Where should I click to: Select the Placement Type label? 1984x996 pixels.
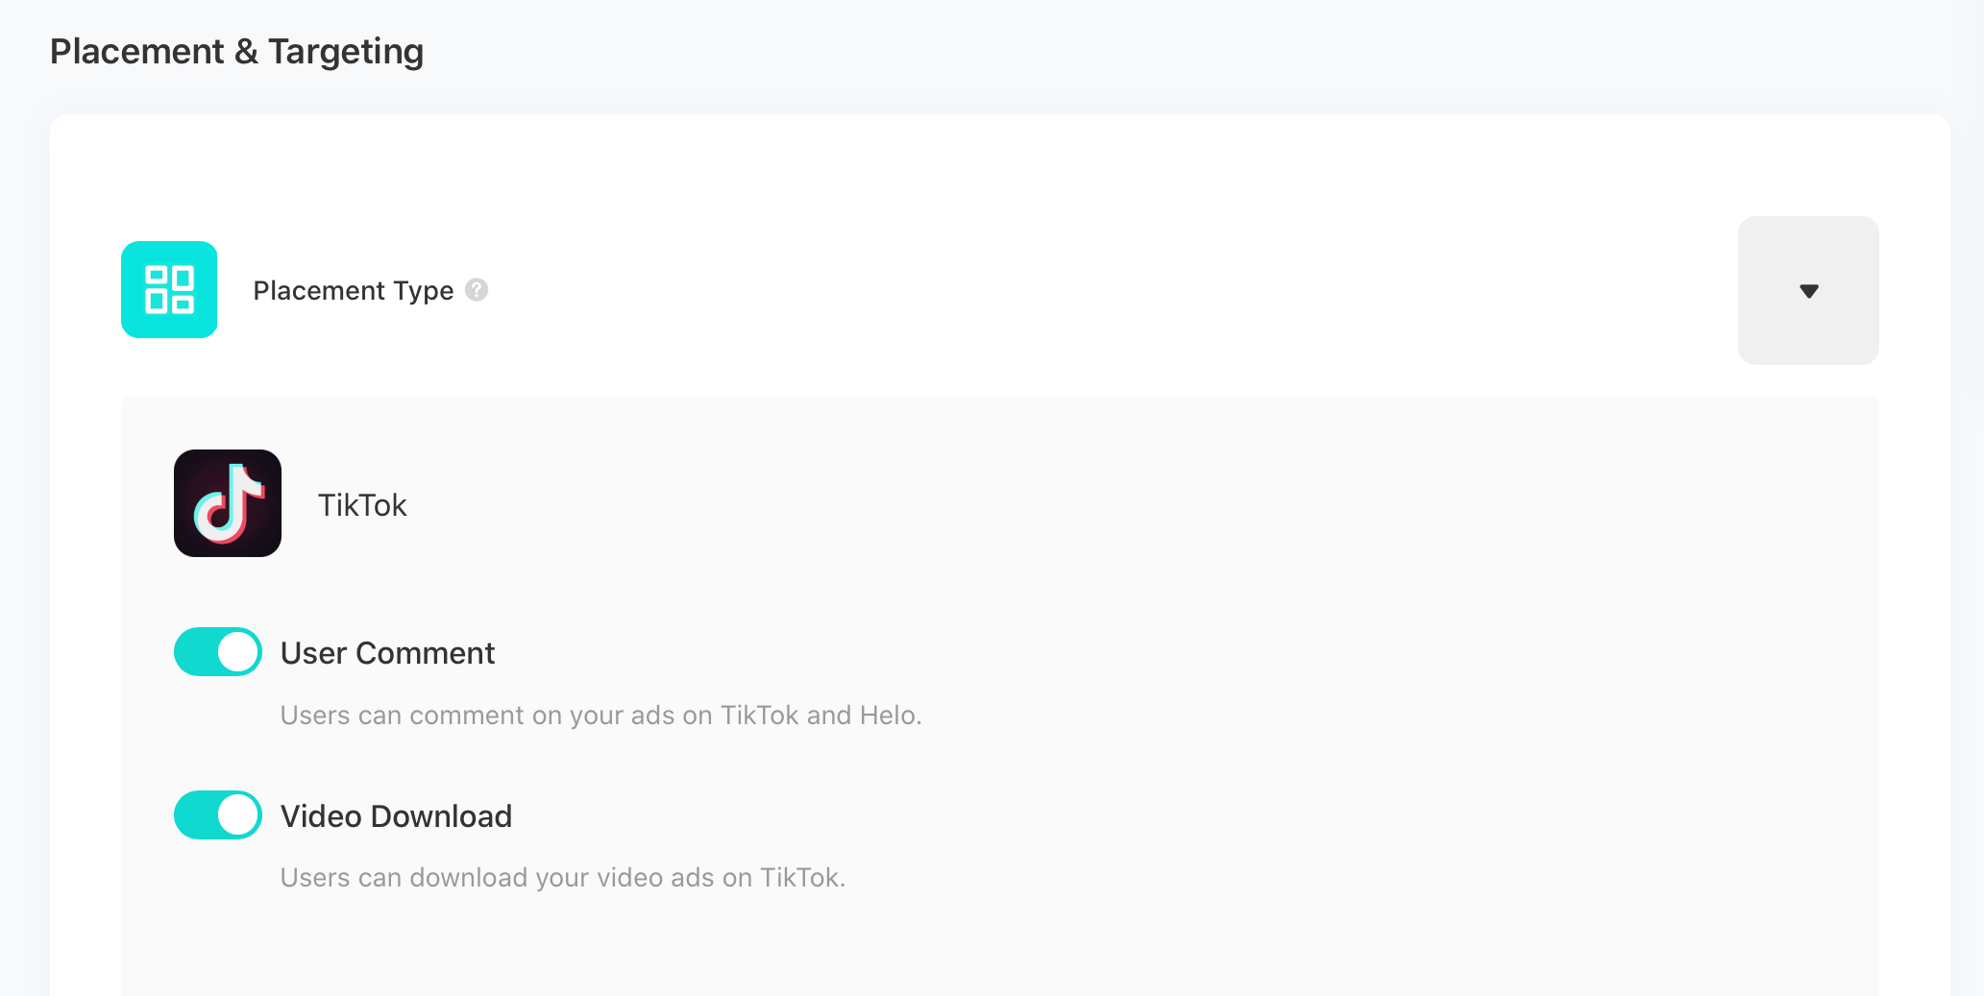(353, 290)
